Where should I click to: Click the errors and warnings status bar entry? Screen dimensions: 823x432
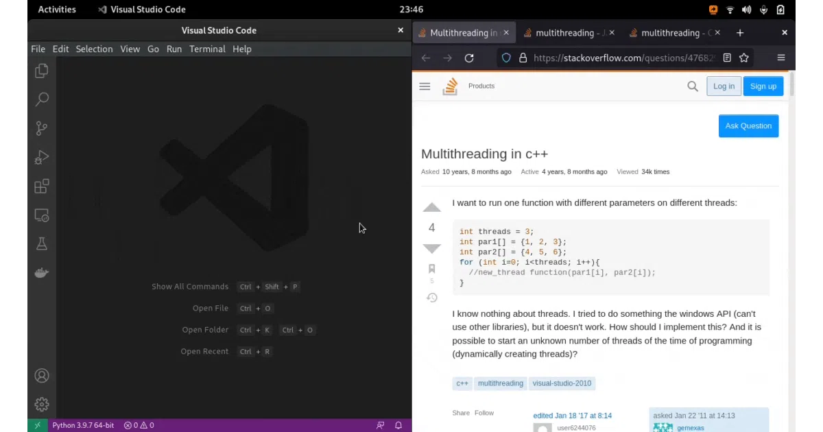coord(139,425)
